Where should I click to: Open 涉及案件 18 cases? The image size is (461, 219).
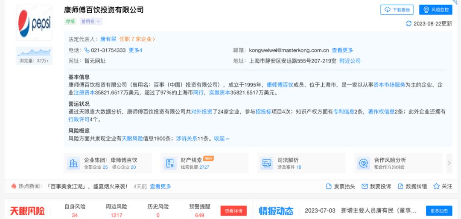point(289,167)
